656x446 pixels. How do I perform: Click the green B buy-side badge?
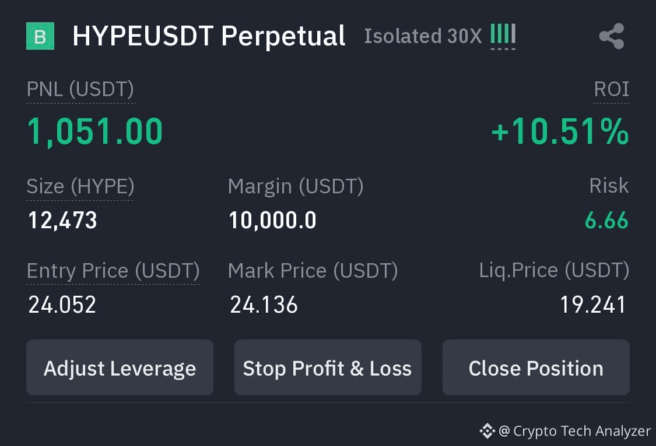(x=40, y=36)
